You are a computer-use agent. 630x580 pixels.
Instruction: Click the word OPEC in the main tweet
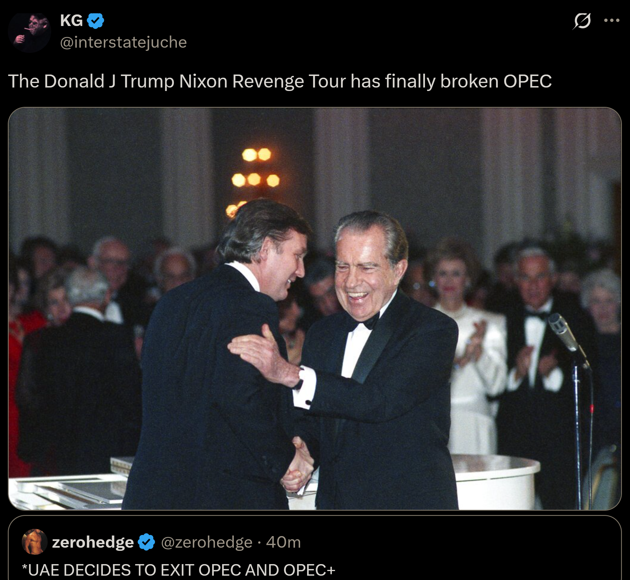[x=528, y=81]
